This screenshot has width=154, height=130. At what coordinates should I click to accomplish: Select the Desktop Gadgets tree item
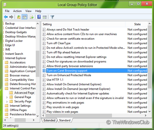click(x=16, y=32)
